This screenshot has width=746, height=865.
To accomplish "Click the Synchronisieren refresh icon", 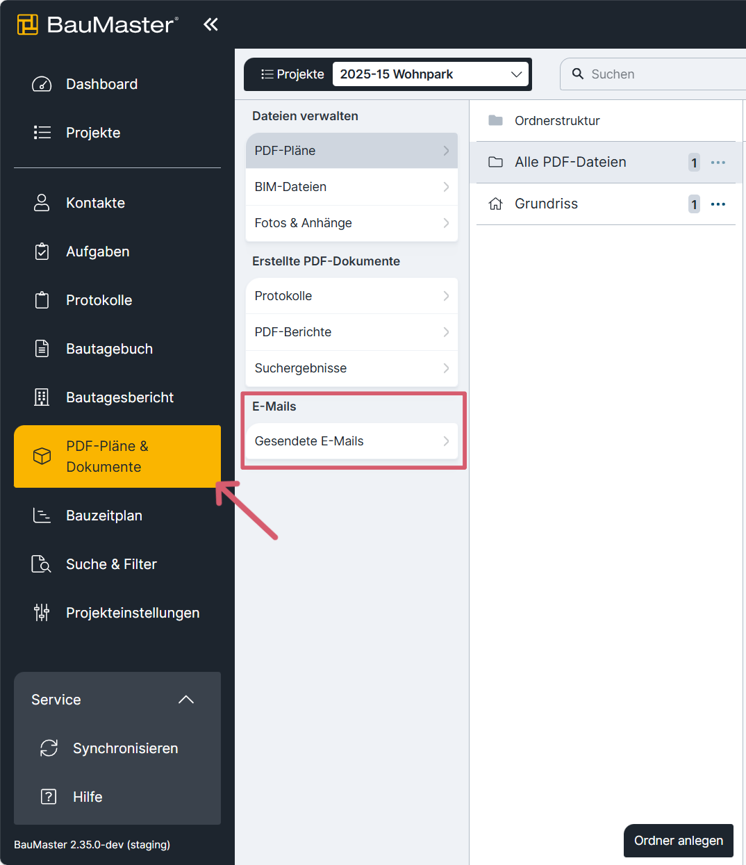I will [49, 748].
